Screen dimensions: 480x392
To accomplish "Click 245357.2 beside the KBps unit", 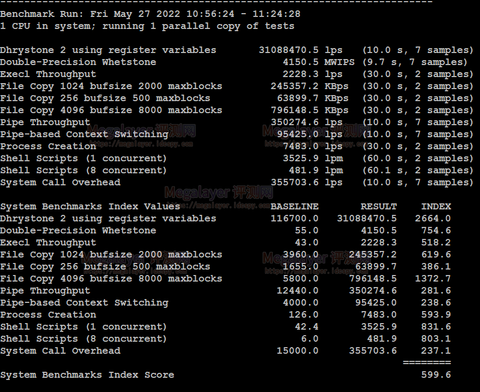I will coord(295,86).
